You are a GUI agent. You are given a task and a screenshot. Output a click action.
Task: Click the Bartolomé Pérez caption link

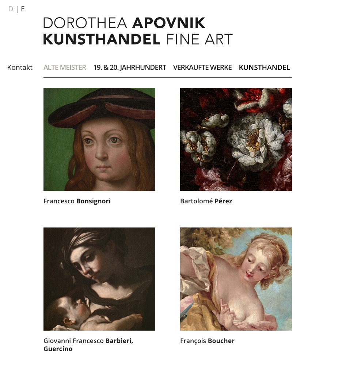pyautogui.click(x=206, y=201)
